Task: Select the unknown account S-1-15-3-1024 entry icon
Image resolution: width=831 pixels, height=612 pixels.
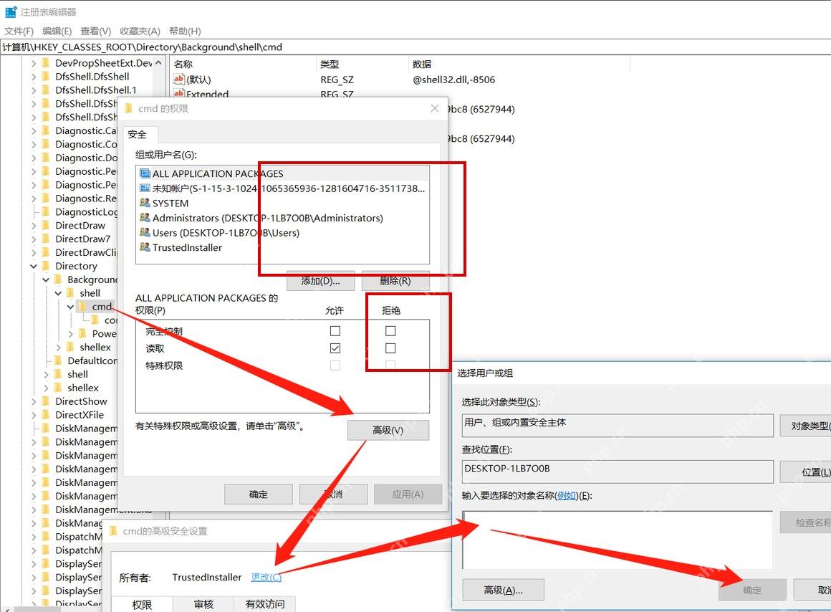Action: (x=145, y=188)
